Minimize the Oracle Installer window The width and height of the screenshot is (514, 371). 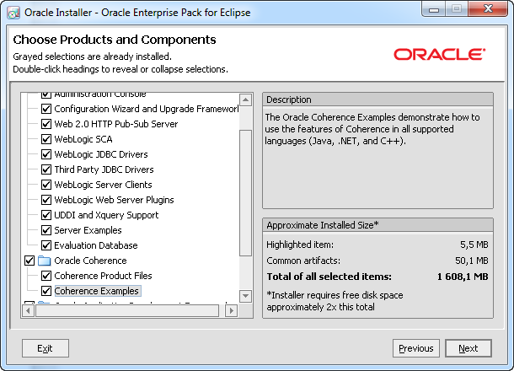[434, 9]
